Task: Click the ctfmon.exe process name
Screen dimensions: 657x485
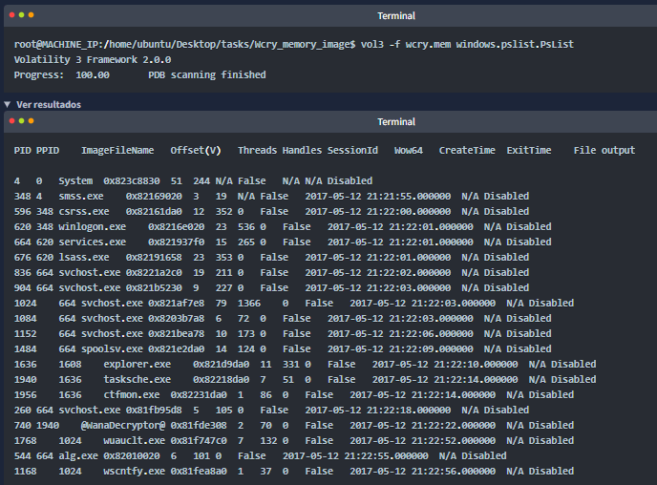Action: [x=132, y=395]
